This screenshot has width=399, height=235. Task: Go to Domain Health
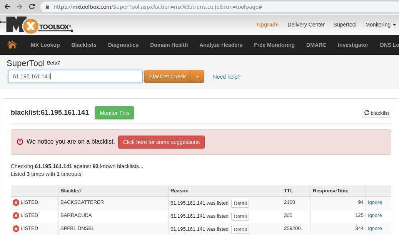[169, 45]
